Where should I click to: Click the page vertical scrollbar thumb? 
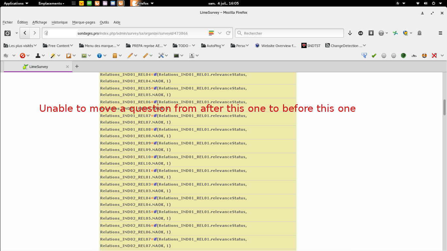pos(444,107)
